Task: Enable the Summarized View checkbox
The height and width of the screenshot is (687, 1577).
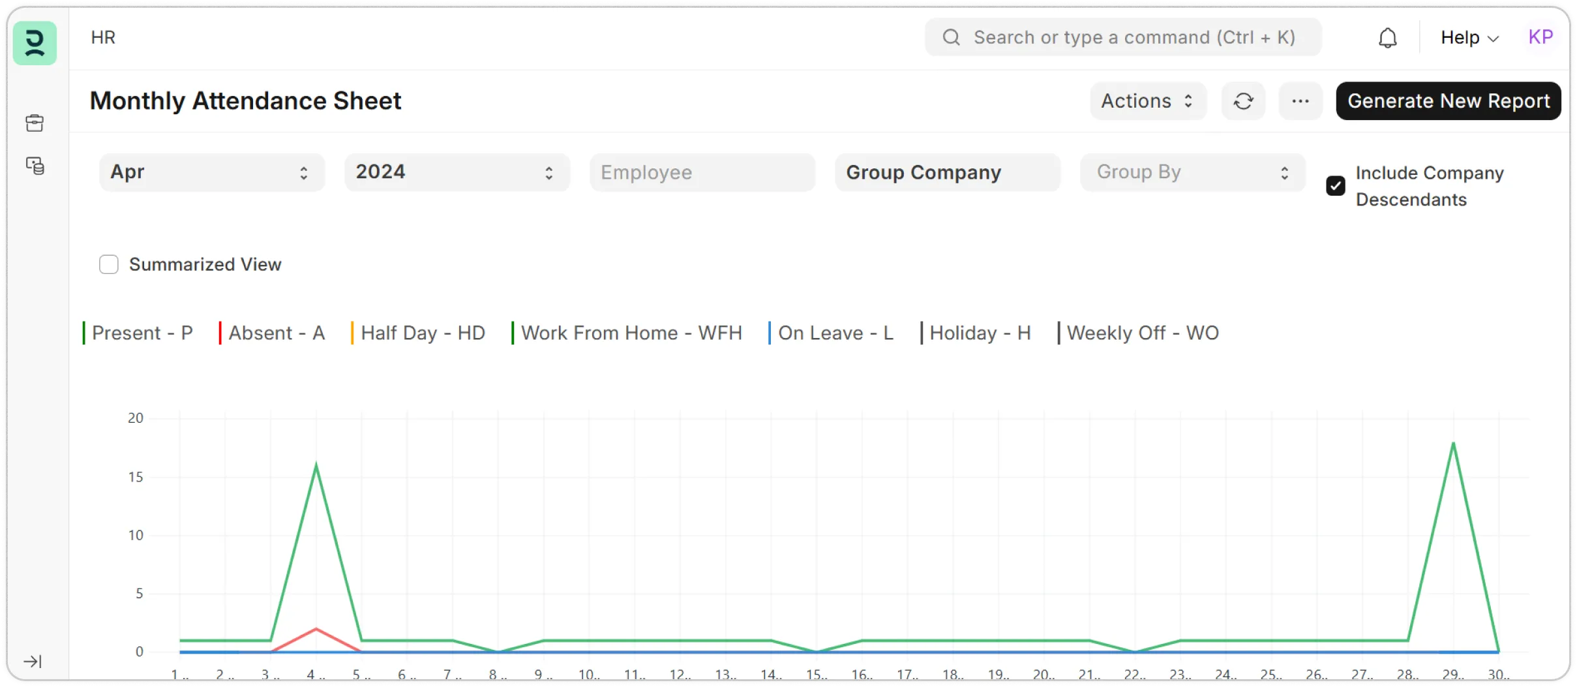Action: point(108,264)
